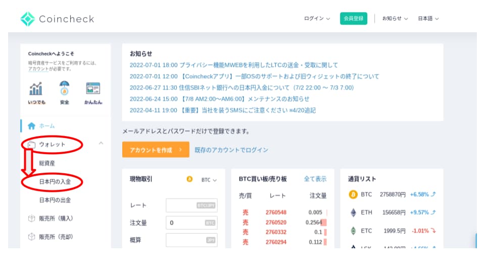Screen dimensions: 485x272
Task: Open the BTC currency selector in 現物取引
Action: (x=209, y=180)
